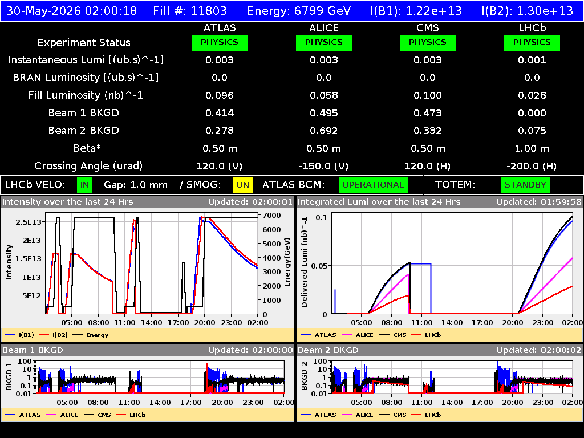Screen dimensions: 584x438
Task: Click LHCb Fill Luminosity value 0.028
Action: [532, 95]
